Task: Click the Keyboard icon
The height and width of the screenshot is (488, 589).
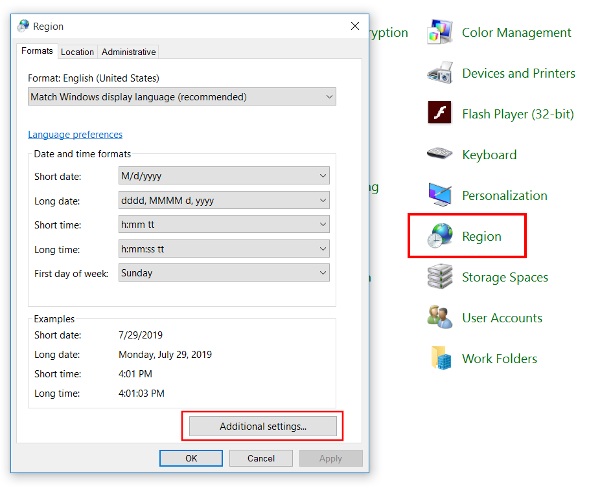Action: click(440, 155)
